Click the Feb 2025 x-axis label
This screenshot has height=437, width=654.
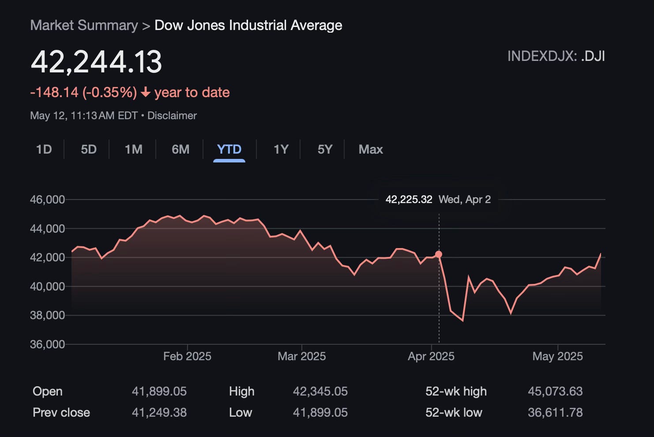point(187,356)
